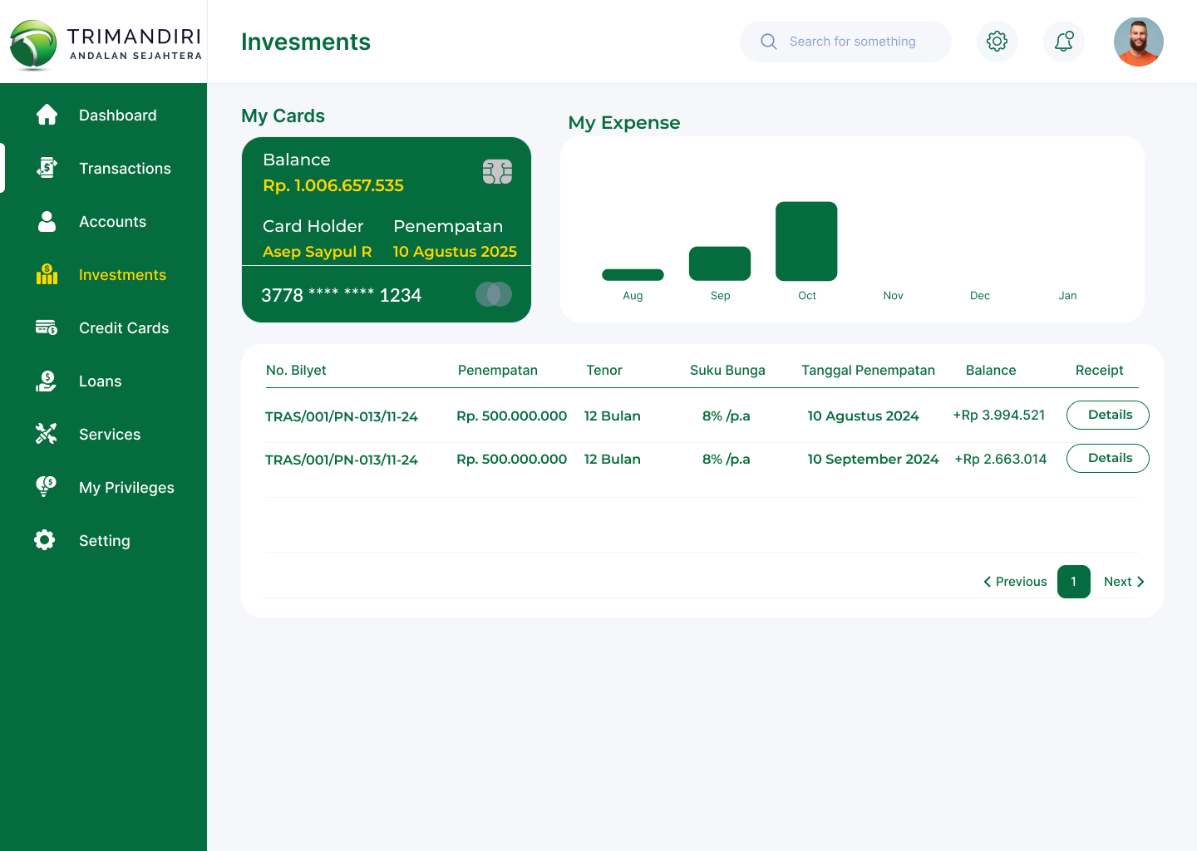Click the search magnifier icon
This screenshot has height=851, width=1197.
(769, 42)
